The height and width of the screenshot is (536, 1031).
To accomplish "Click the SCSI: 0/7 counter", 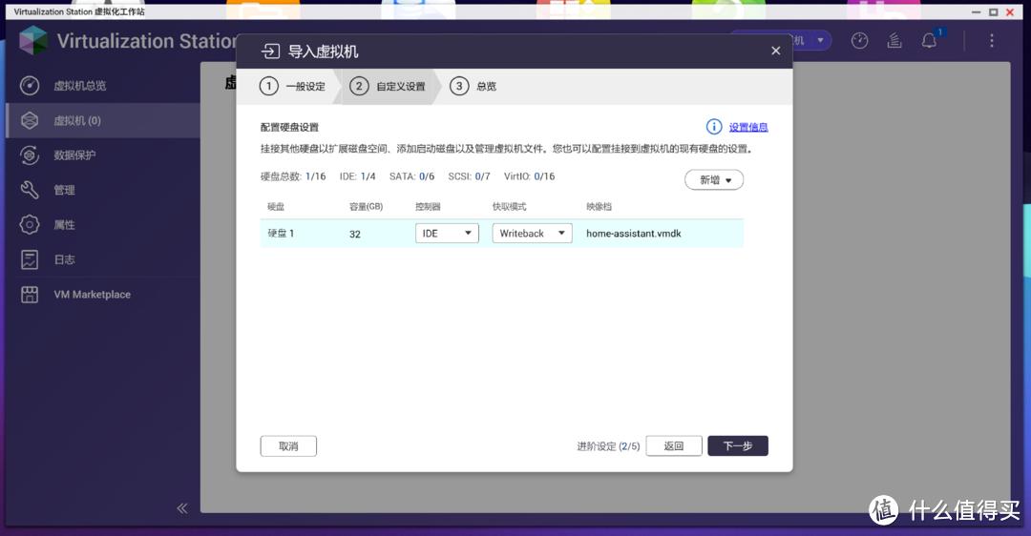I will click(470, 176).
